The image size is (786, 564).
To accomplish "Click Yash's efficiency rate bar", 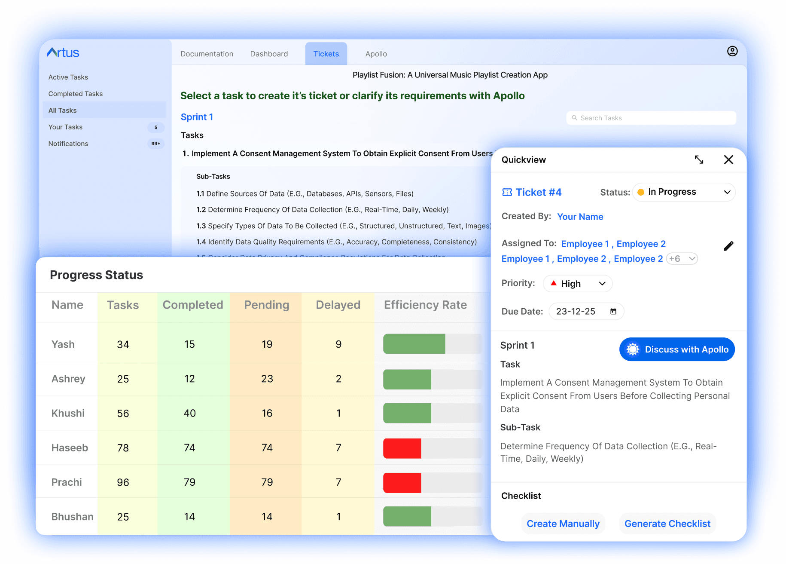I will click(433, 344).
